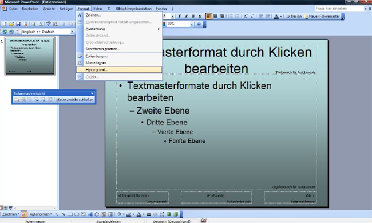The image size is (372, 223).
Task: Click the help question mark icon
Action: click(199, 24)
